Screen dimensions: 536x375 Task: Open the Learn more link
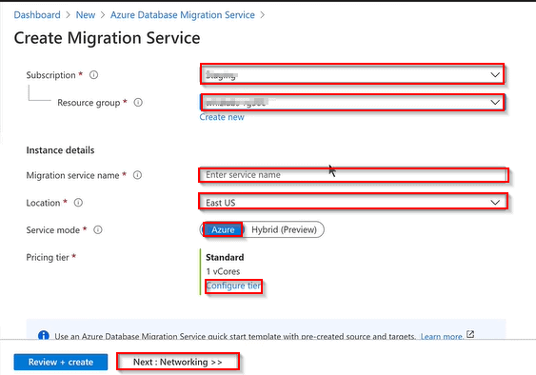click(x=443, y=336)
